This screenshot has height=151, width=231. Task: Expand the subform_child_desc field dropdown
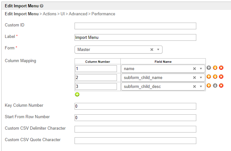(201, 86)
